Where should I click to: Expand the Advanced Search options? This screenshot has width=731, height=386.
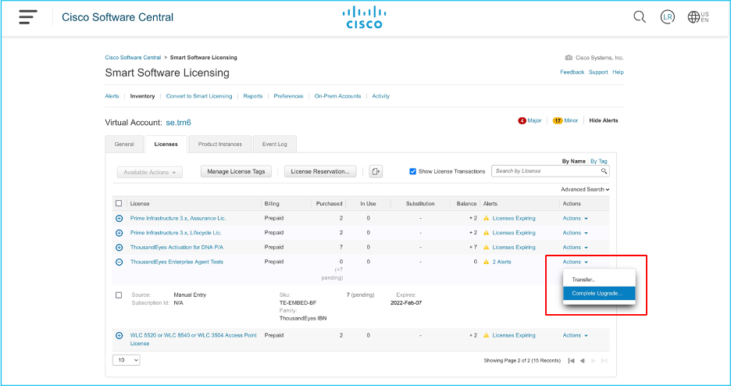coord(585,189)
